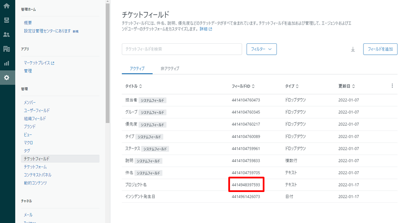Screen dimensions: 409x223
Task: Click 日付 type in インシデント発生日 row
Action: pos(289,197)
